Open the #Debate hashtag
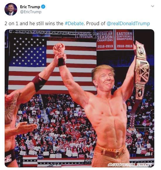Image resolution: width=161 pixels, height=170 pixels. 74,23
